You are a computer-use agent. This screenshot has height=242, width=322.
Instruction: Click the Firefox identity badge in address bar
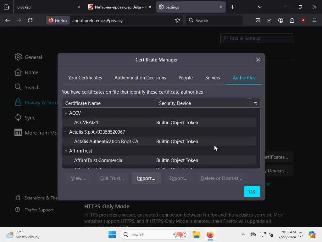[58, 20]
